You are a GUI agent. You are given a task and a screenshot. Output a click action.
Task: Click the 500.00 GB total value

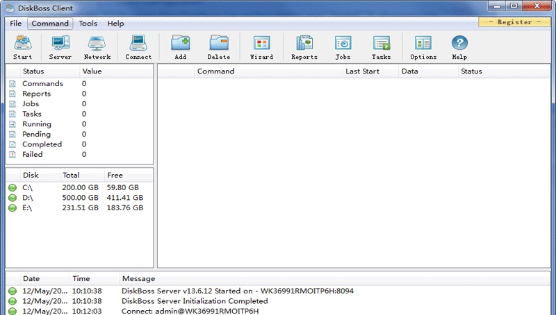pos(80,198)
